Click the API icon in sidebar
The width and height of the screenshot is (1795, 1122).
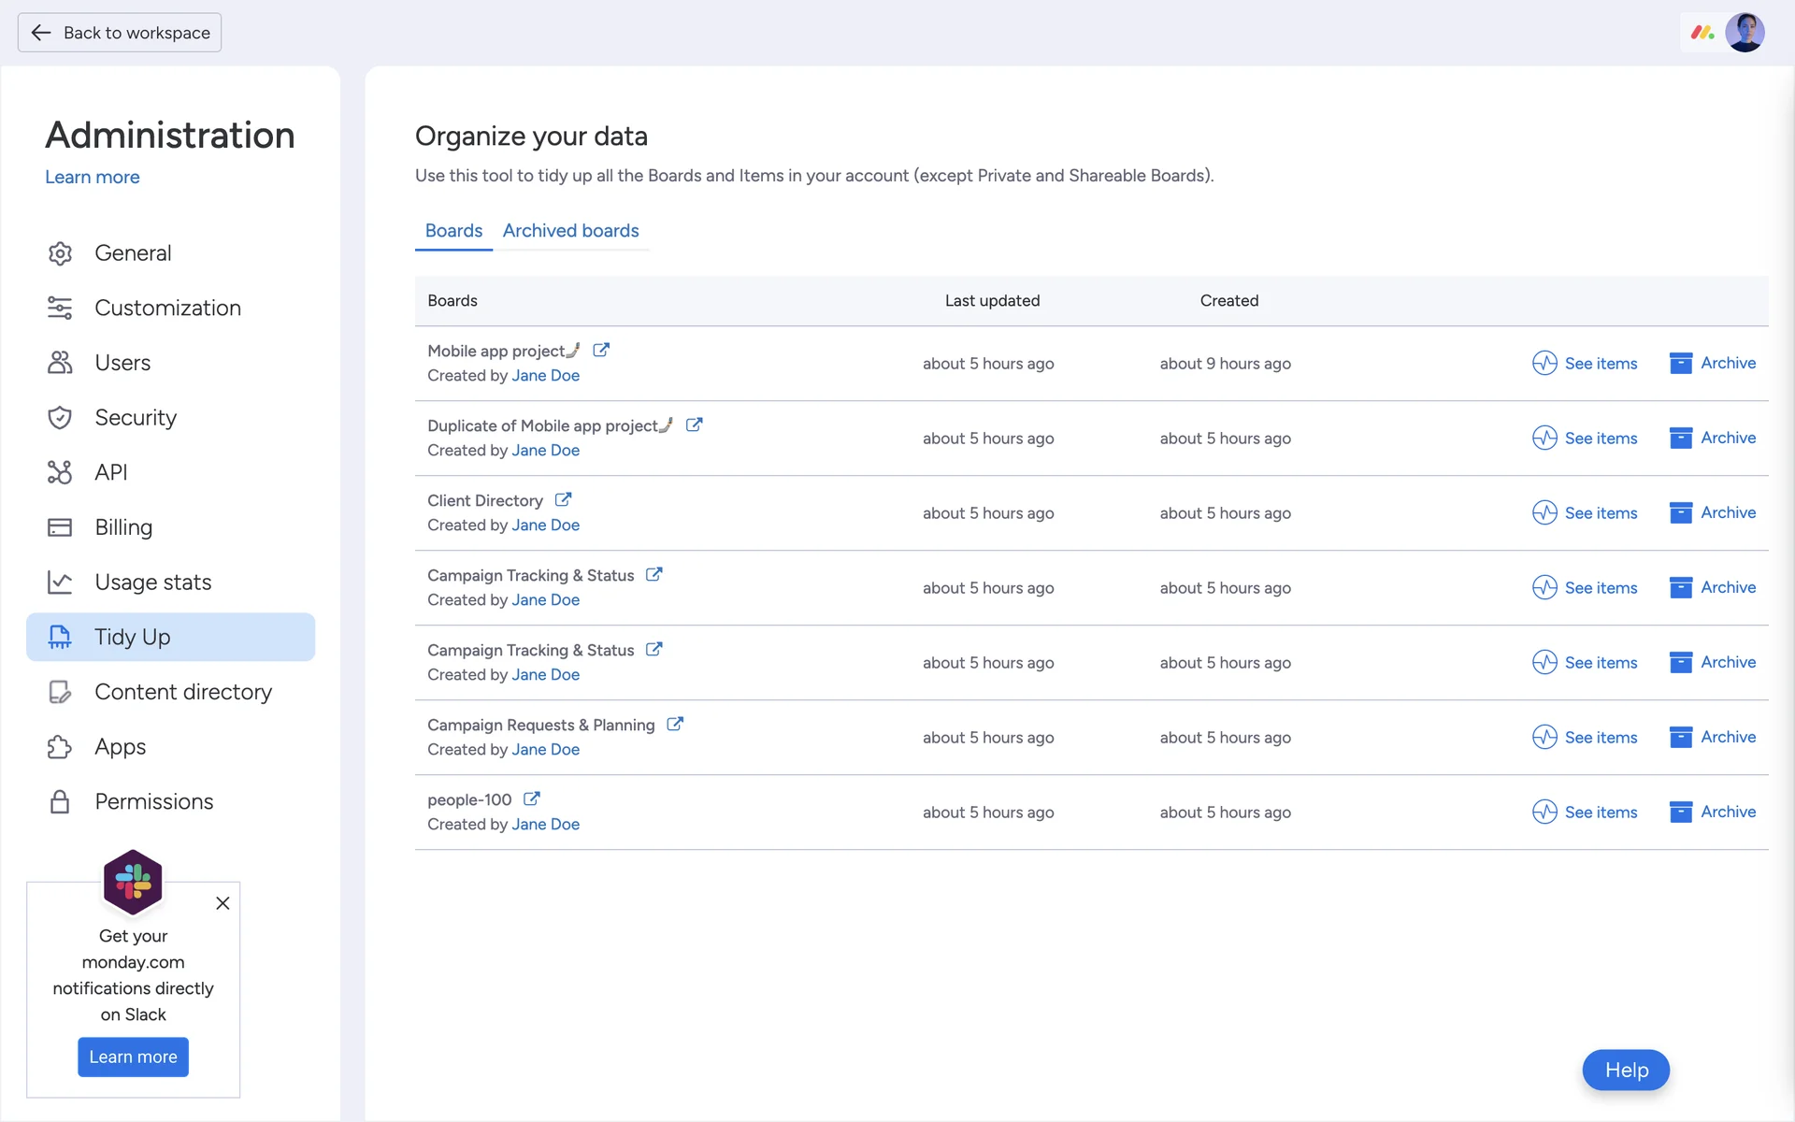click(x=60, y=472)
